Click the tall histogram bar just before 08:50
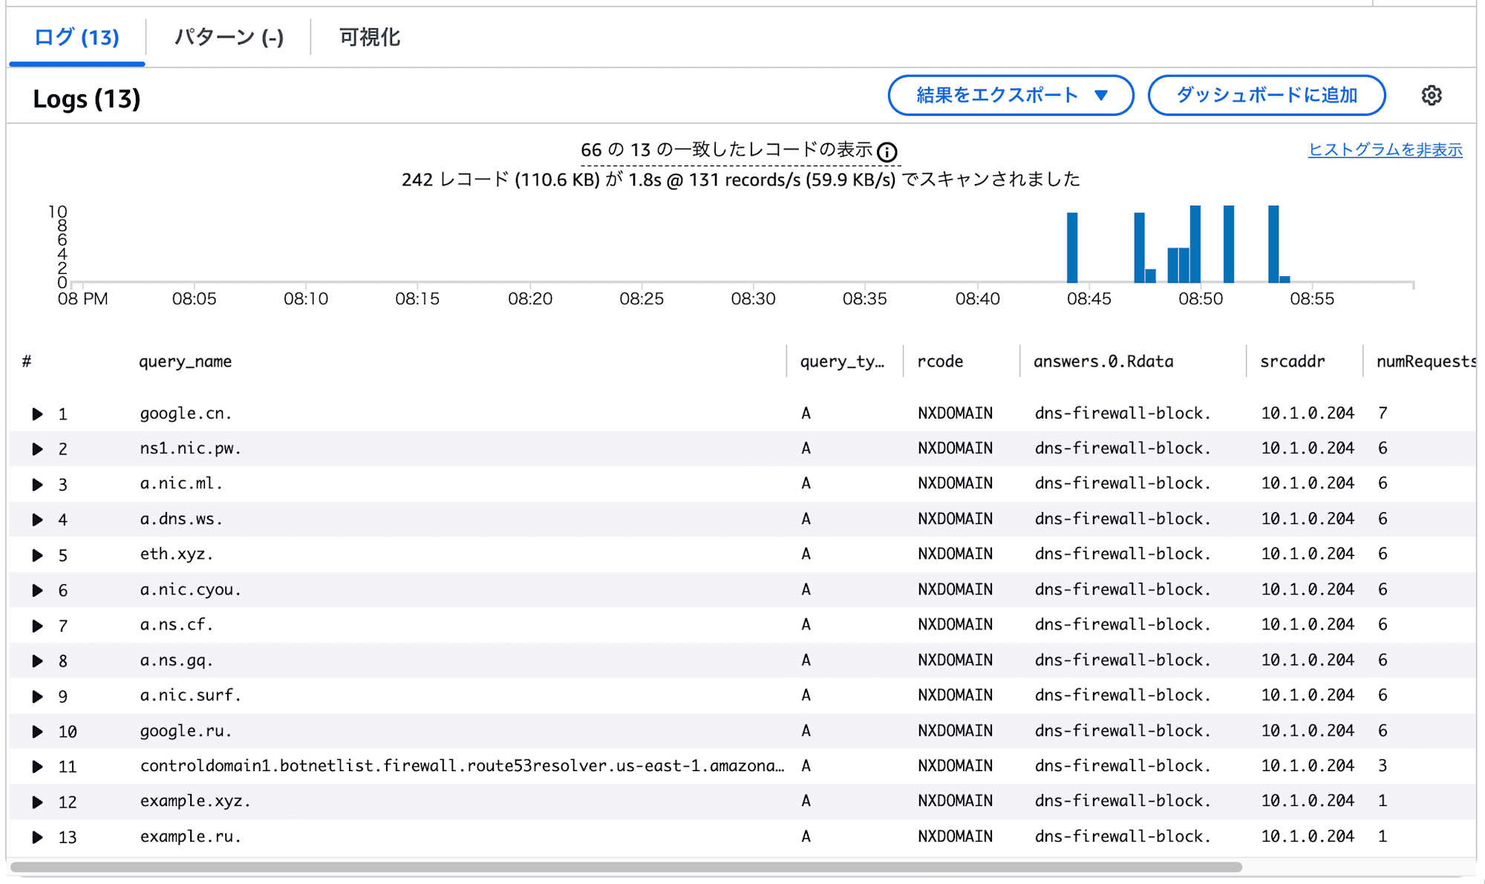The height and width of the screenshot is (884, 1485). tap(1195, 244)
